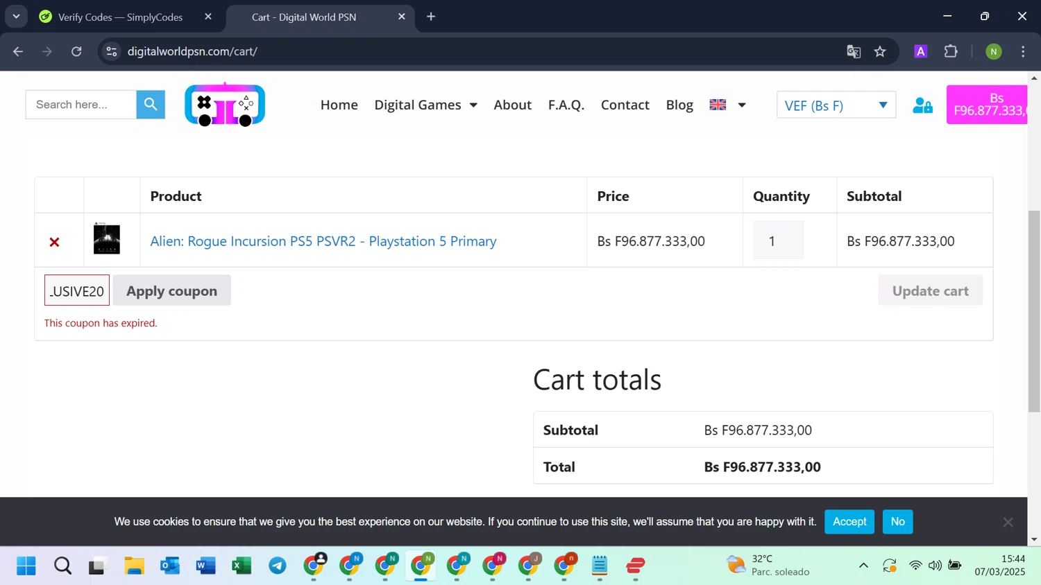
Task: Click the Google Translate icon in address bar
Action: tap(854, 51)
